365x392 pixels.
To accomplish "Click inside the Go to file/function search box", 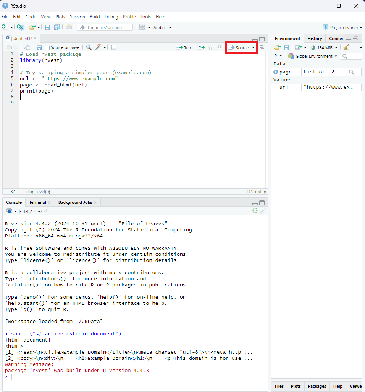I will 107,27.
